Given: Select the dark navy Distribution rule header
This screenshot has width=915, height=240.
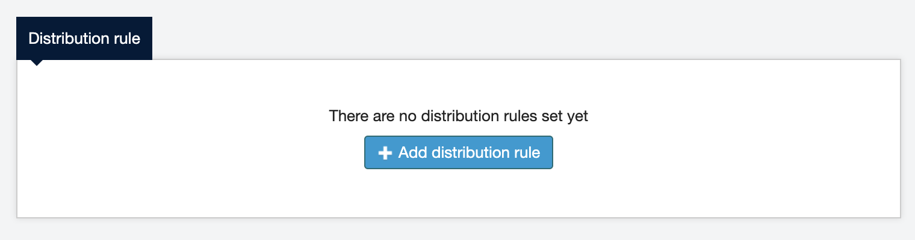Looking at the screenshot, I should point(84,38).
